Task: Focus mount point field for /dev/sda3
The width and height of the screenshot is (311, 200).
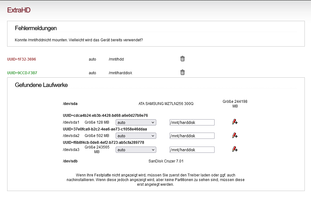Action: pos(192,150)
